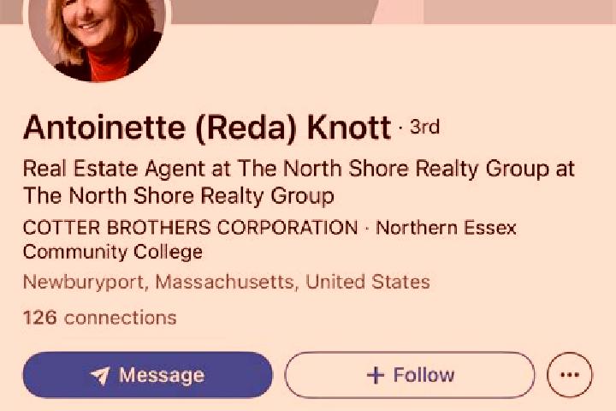Open the circular profile photo
Viewport: 616px width, 411px height.
click(x=98, y=35)
